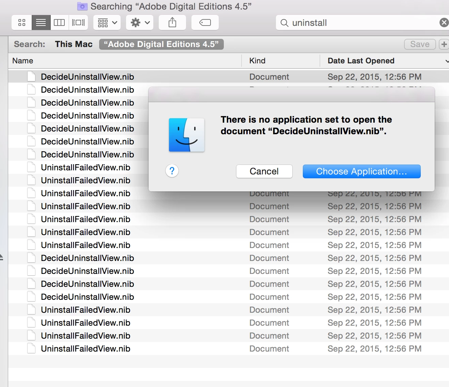Screen dimensions: 449x387
Task: Switch Finder to icon view
Action: tap(22, 22)
